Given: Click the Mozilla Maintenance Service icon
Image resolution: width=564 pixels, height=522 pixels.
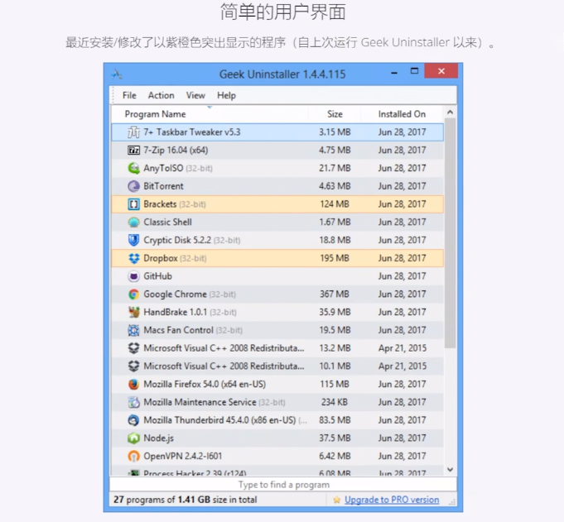Looking at the screenshot, I should pyautogui.click(x=134, y=402).
